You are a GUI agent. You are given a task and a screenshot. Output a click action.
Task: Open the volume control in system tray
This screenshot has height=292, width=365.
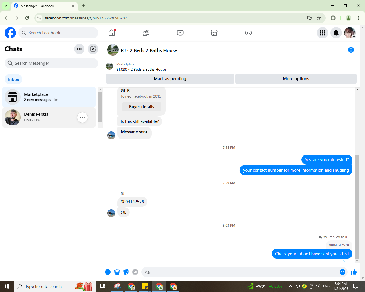click(318, 286)
